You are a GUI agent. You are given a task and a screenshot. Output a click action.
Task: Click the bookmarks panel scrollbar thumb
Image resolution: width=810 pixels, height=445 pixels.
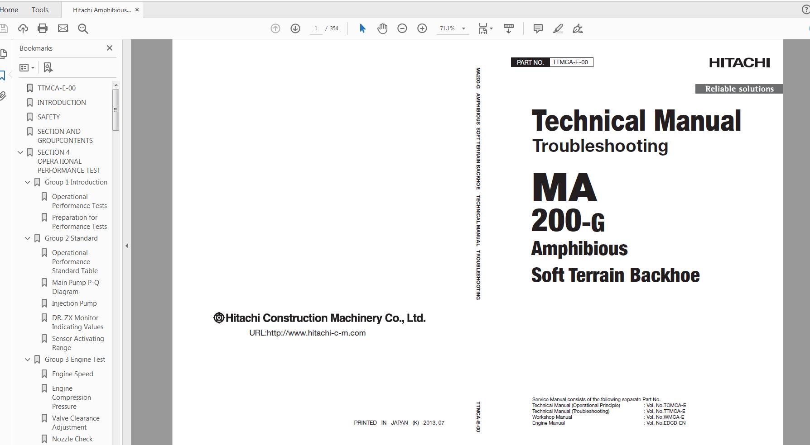pos(116,110)
